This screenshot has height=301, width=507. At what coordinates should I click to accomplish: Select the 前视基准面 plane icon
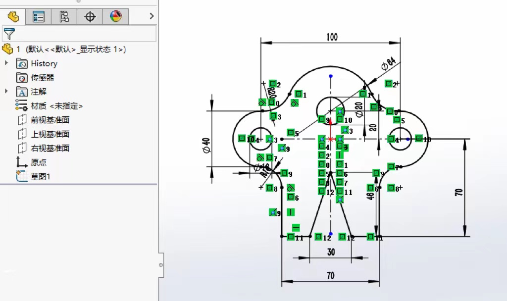(22, 120)
